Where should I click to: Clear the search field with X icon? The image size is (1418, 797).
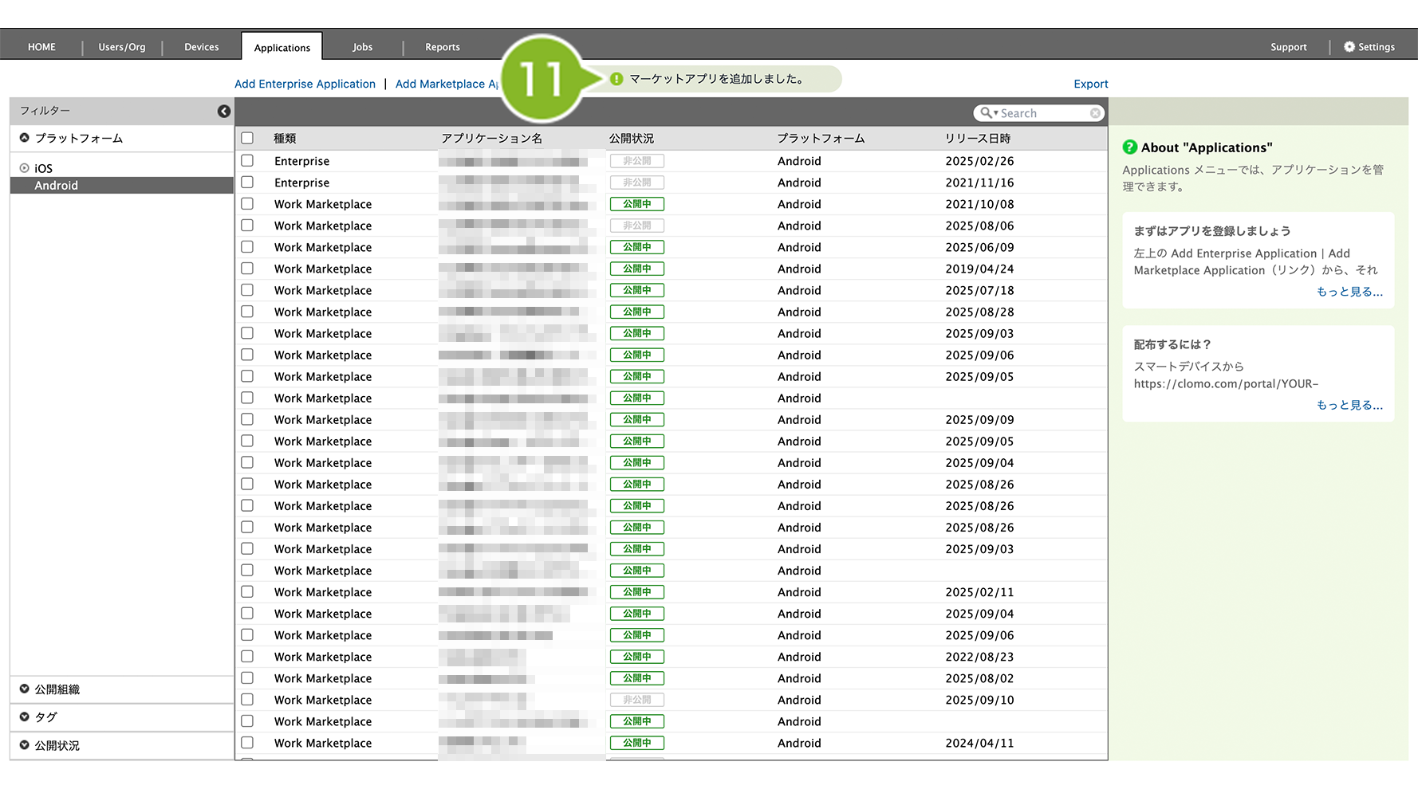pyautogui.click(x=1095, y=113)
